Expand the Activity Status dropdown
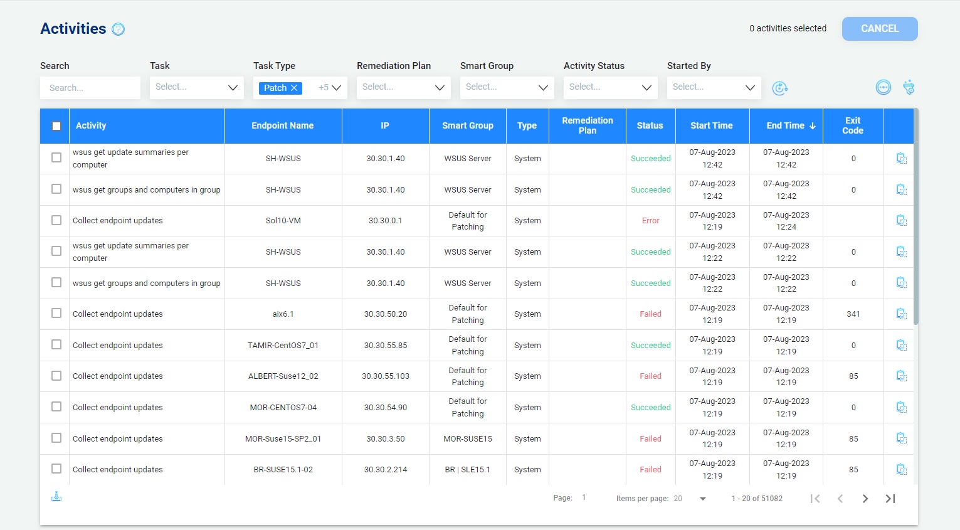 click(x=610, y=88)
